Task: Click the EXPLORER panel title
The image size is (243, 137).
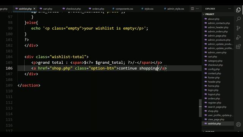Action: pyautogui.click(x=210, y=9)
